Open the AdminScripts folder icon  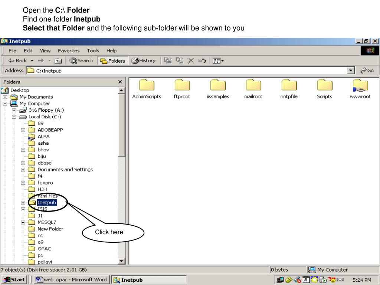click(x=147, y=85)
